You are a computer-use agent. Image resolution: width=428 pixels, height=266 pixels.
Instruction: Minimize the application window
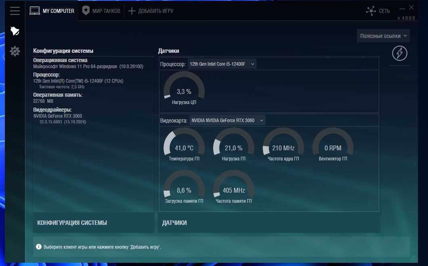(x=402, y=8)
